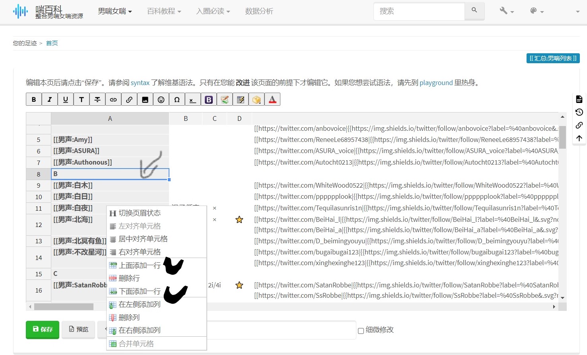
Task: Open the 百科教程 dropdown menu
Action: [164, 12]
